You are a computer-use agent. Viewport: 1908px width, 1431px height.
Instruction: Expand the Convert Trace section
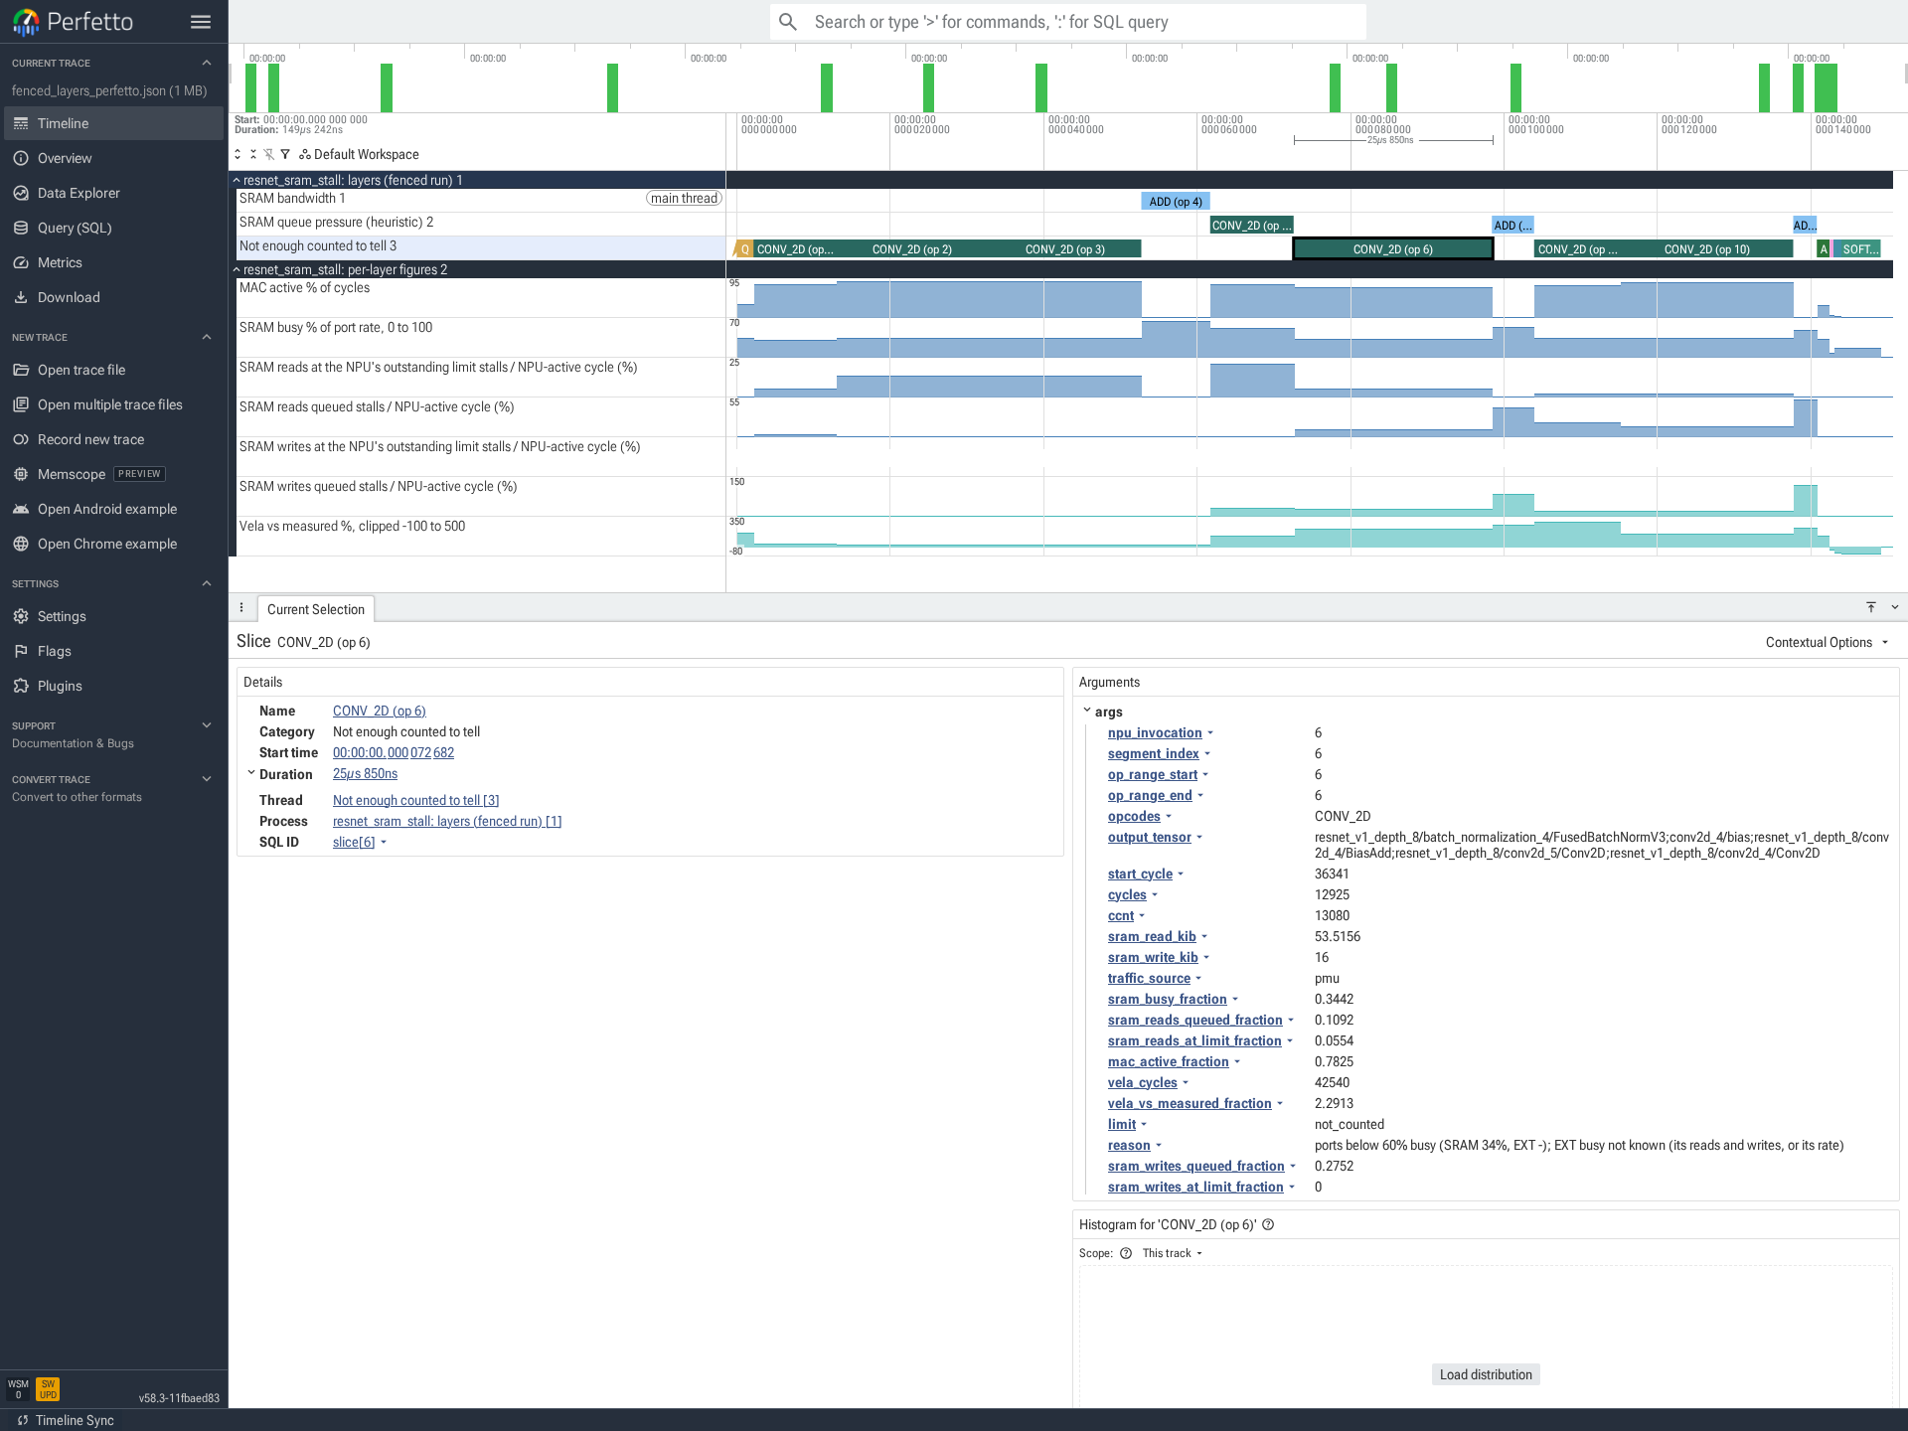click(x=207, y=779)
